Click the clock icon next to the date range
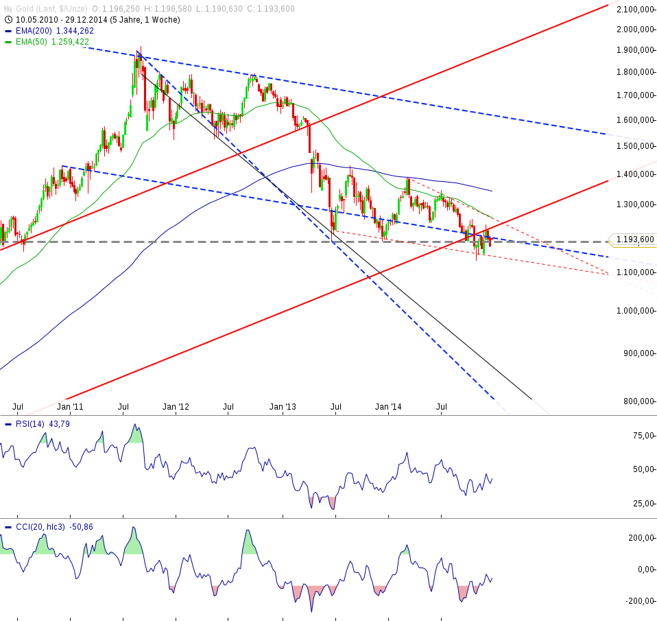This screenshot has height=621, width=657. pos(7,21)
